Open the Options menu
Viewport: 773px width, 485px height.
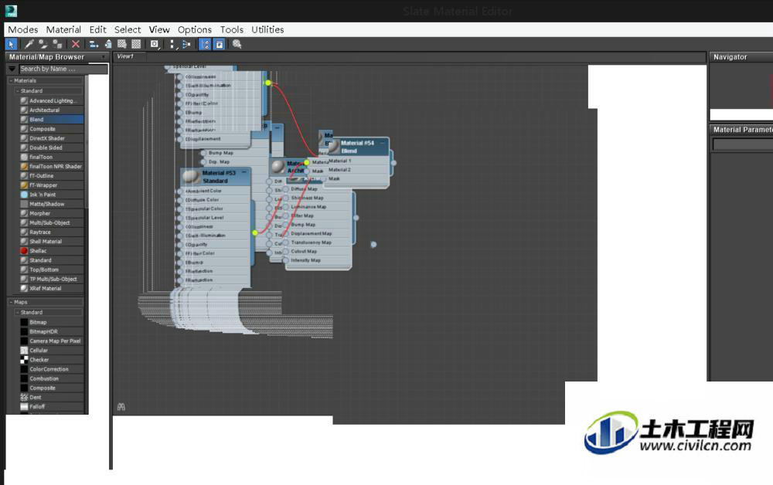coord(195,29)
